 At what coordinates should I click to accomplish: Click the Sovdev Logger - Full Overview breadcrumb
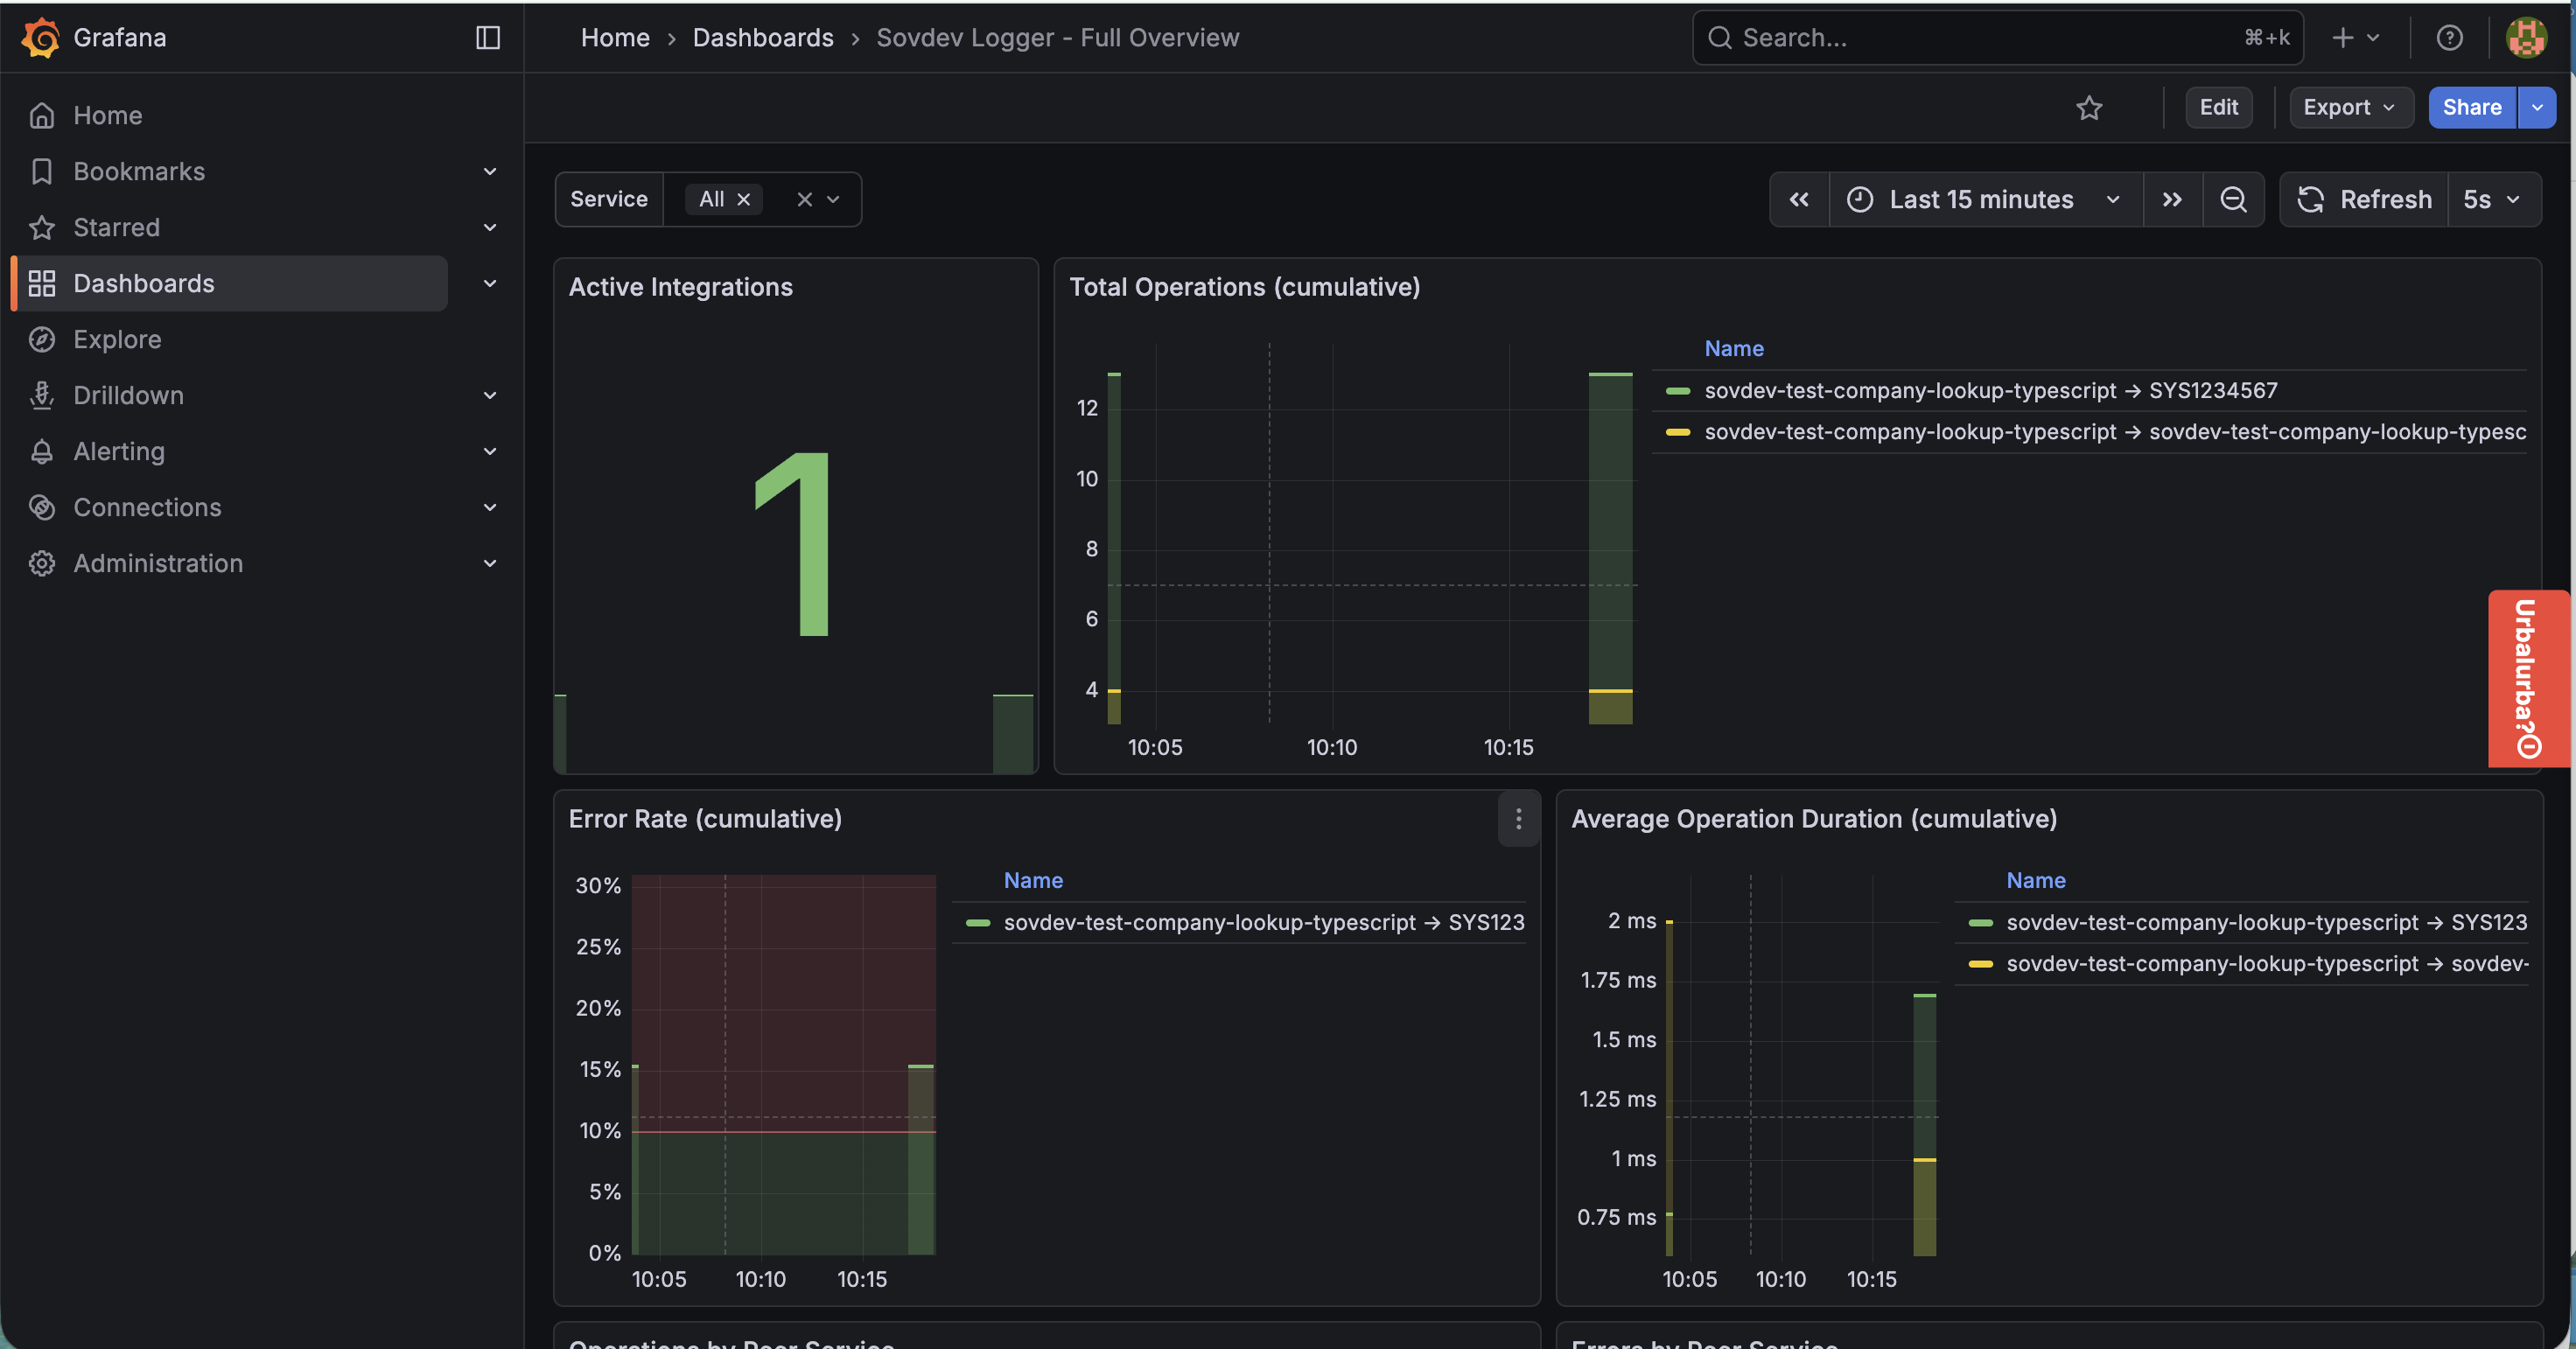[x=1057, y=38]
